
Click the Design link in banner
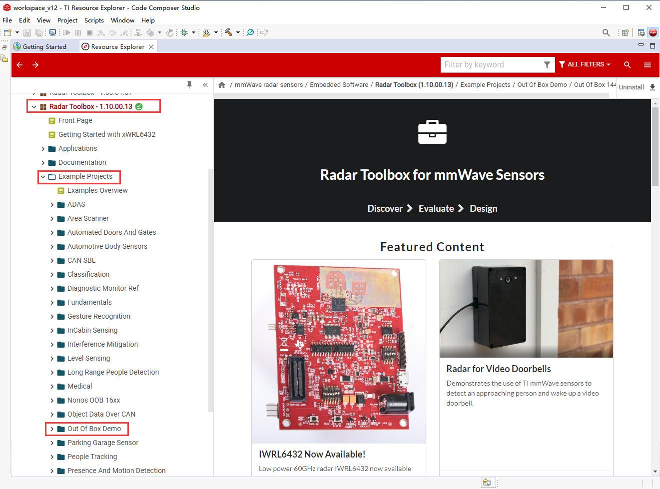coord(484,209)
